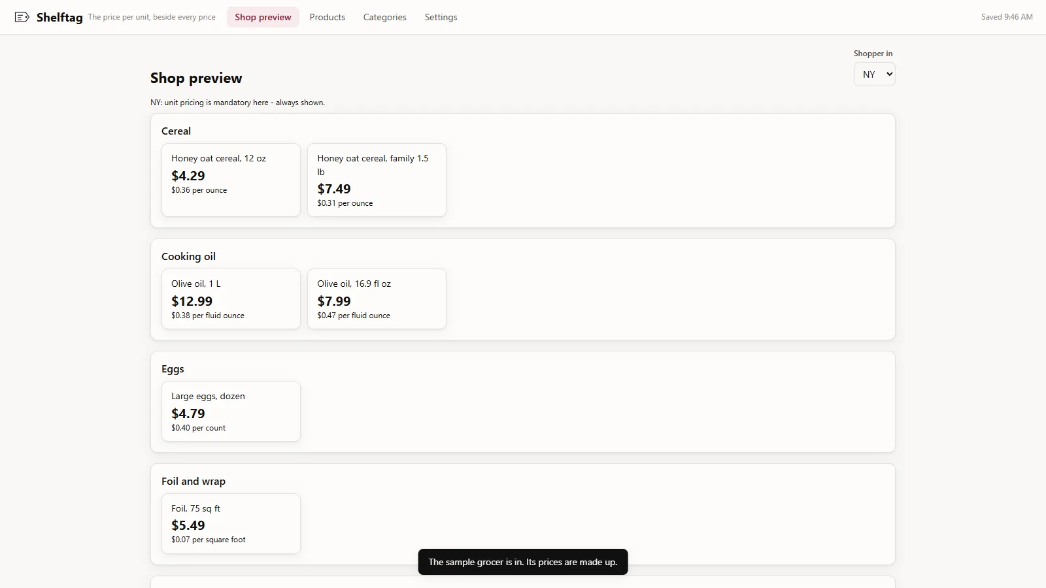1046x588 pixels.
Task: Click the Cooking oil category heading
Action: (x=188, y=256)
